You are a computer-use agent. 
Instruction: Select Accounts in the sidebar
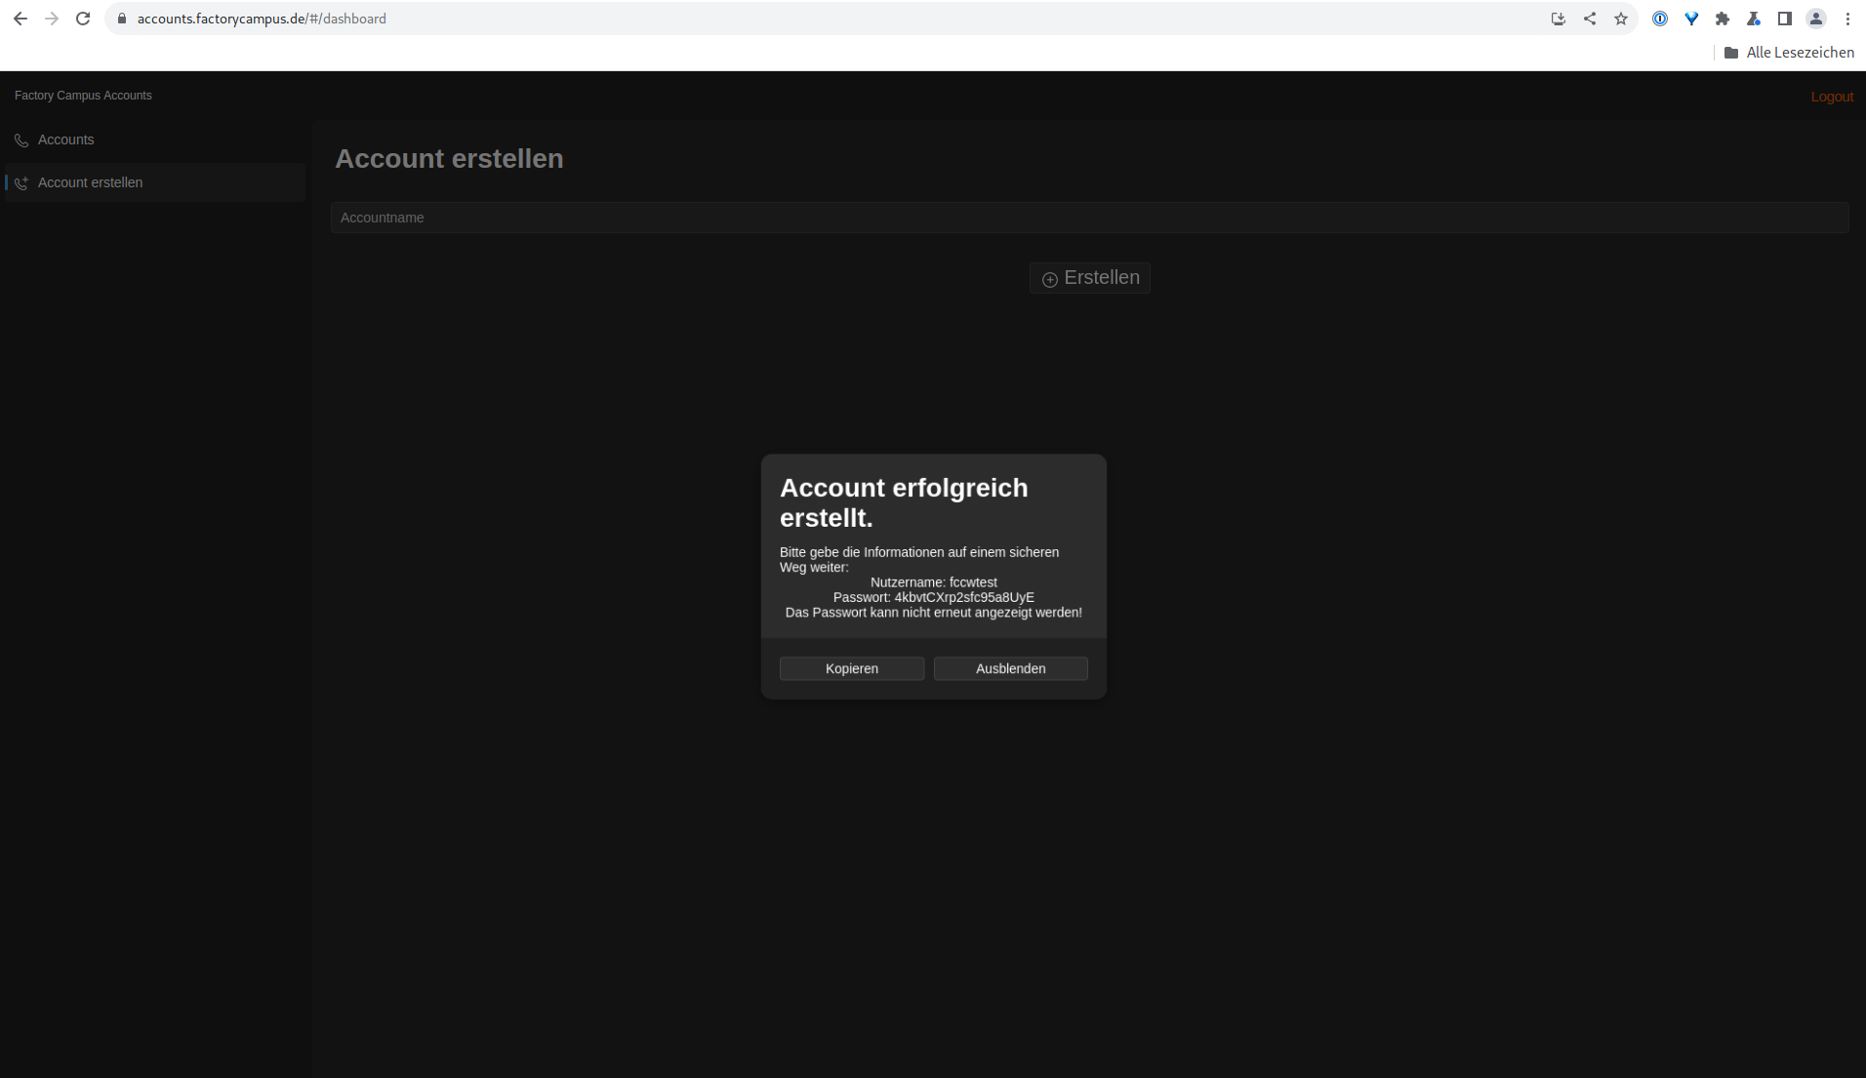[65, 140]
